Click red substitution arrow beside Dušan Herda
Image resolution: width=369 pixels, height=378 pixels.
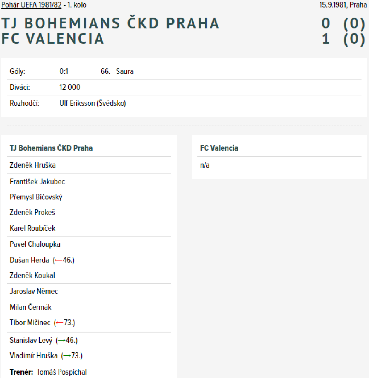tap(58, 261)
